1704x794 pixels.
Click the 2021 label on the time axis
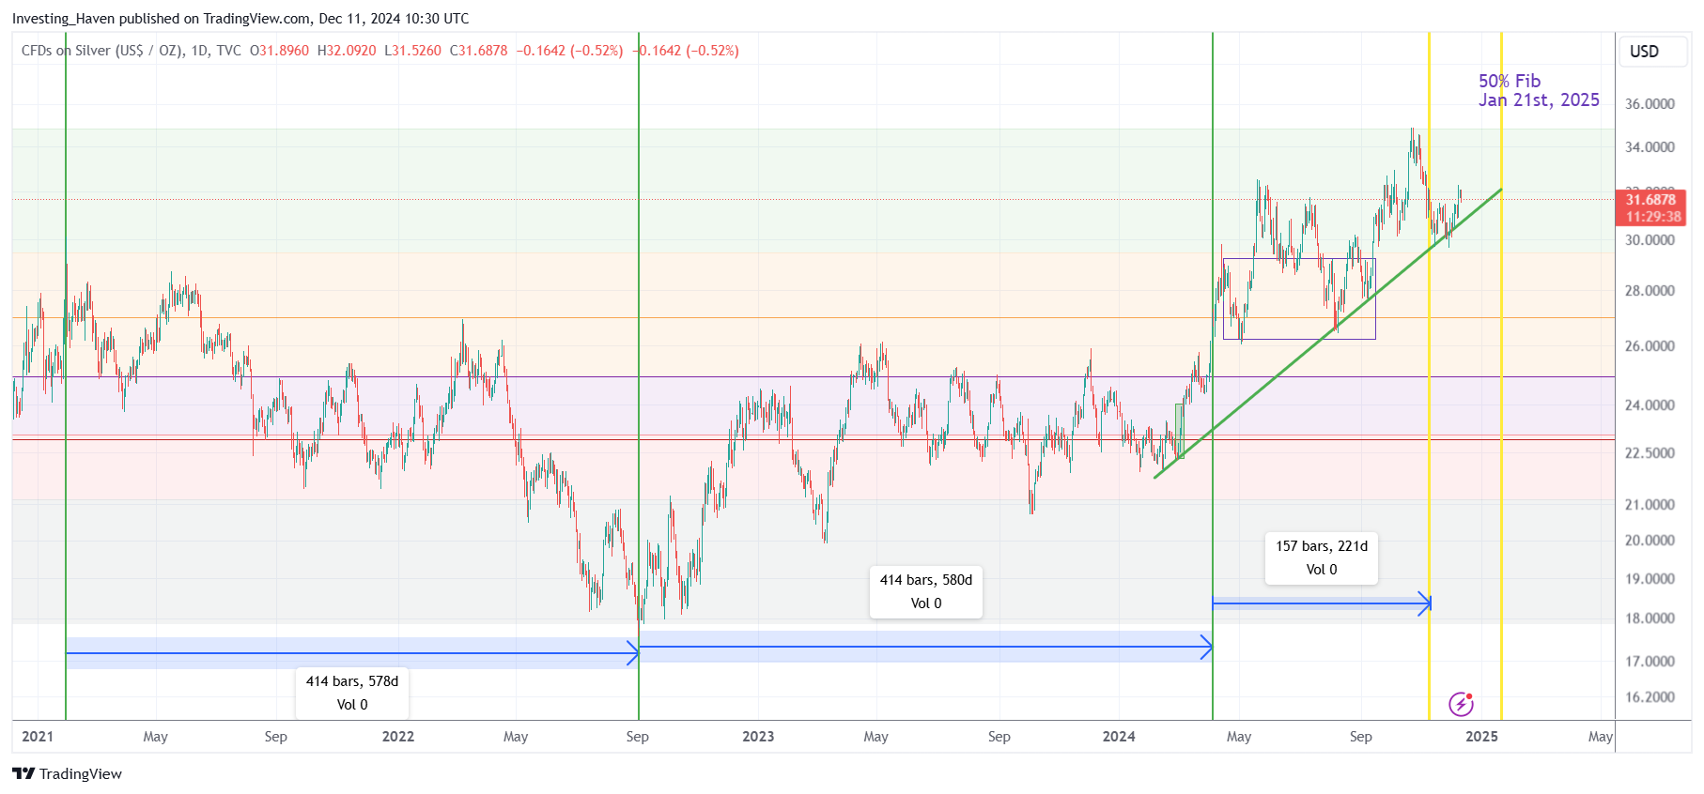tap(38, 737)
